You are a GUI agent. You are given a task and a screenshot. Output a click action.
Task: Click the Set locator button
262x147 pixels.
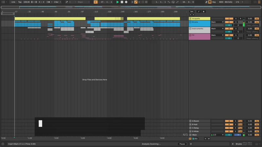(x=192, y=11)
